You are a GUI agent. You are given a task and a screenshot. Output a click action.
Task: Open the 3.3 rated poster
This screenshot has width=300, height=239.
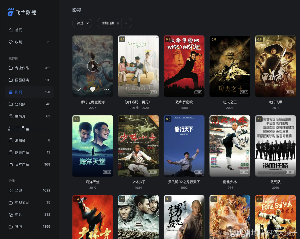tap(230, 217)
